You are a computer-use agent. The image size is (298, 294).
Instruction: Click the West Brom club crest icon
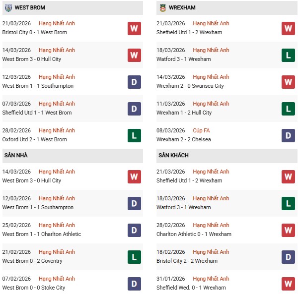8,8
